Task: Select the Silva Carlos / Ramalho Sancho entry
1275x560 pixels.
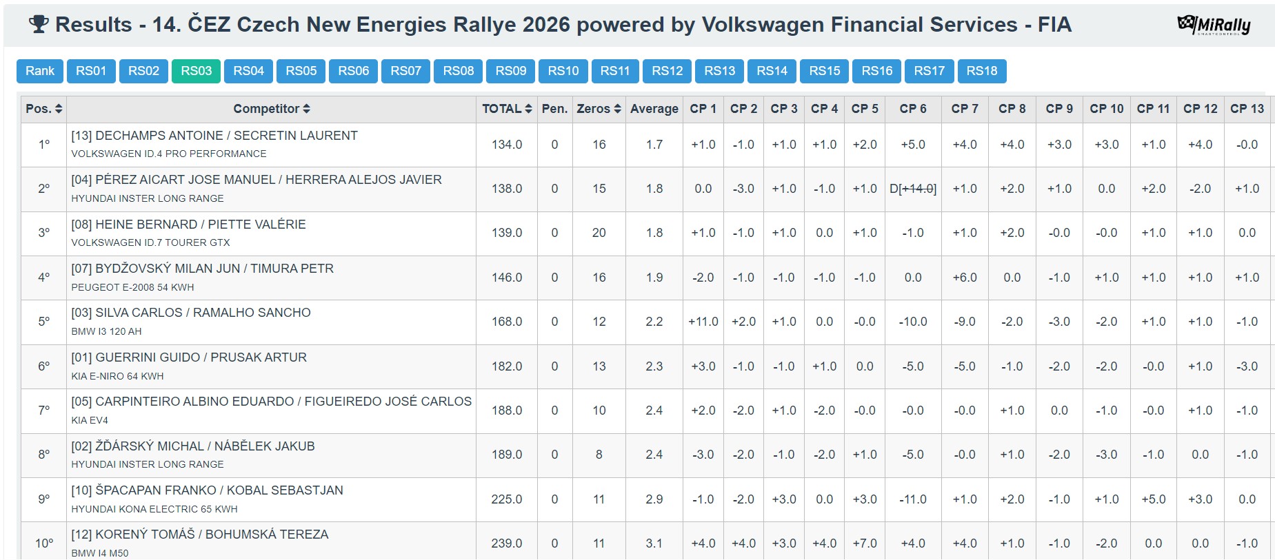Action: tap(191, 313)
